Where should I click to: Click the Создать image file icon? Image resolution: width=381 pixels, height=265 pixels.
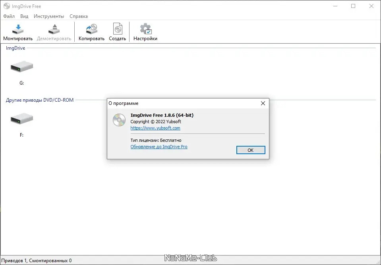click(118, 29)
